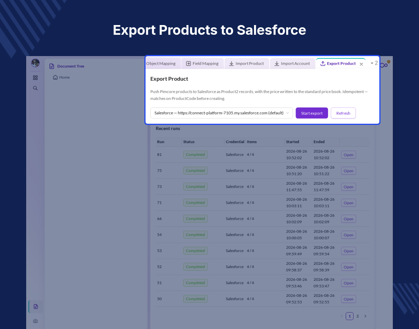The height and width of the screenshot is (329, 419).
Task: Open the tab overflow dropdown arrow
Action: click(372, 63)
